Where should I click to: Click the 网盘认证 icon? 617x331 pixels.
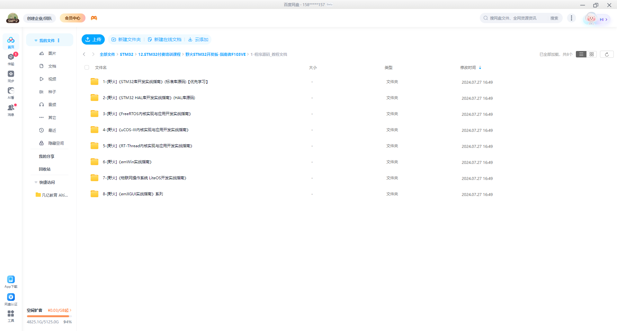tap(11, 299)
